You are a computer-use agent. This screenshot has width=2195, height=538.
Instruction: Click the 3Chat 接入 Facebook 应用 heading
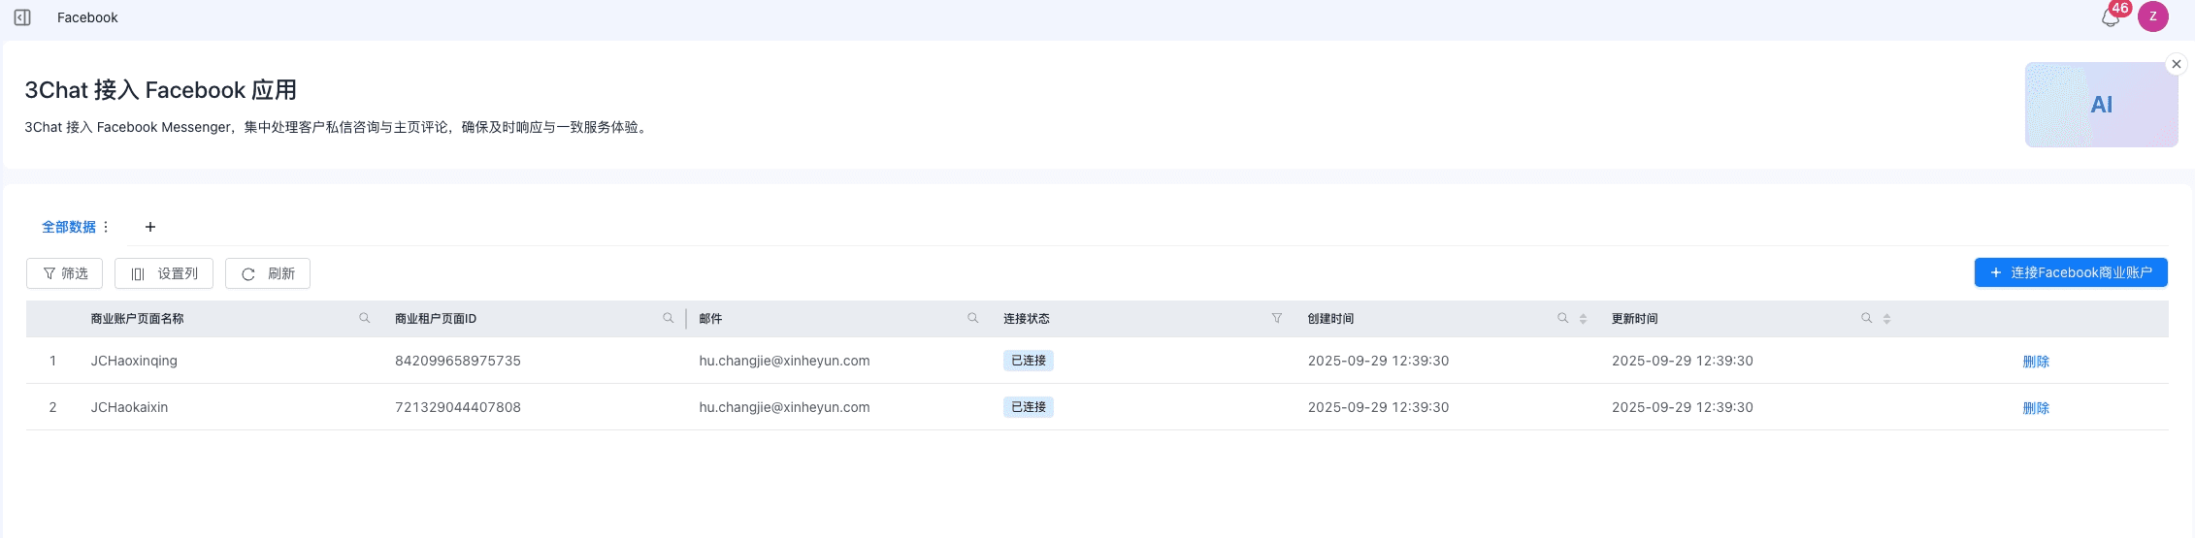pyautogui.click(x=161, y=90)
